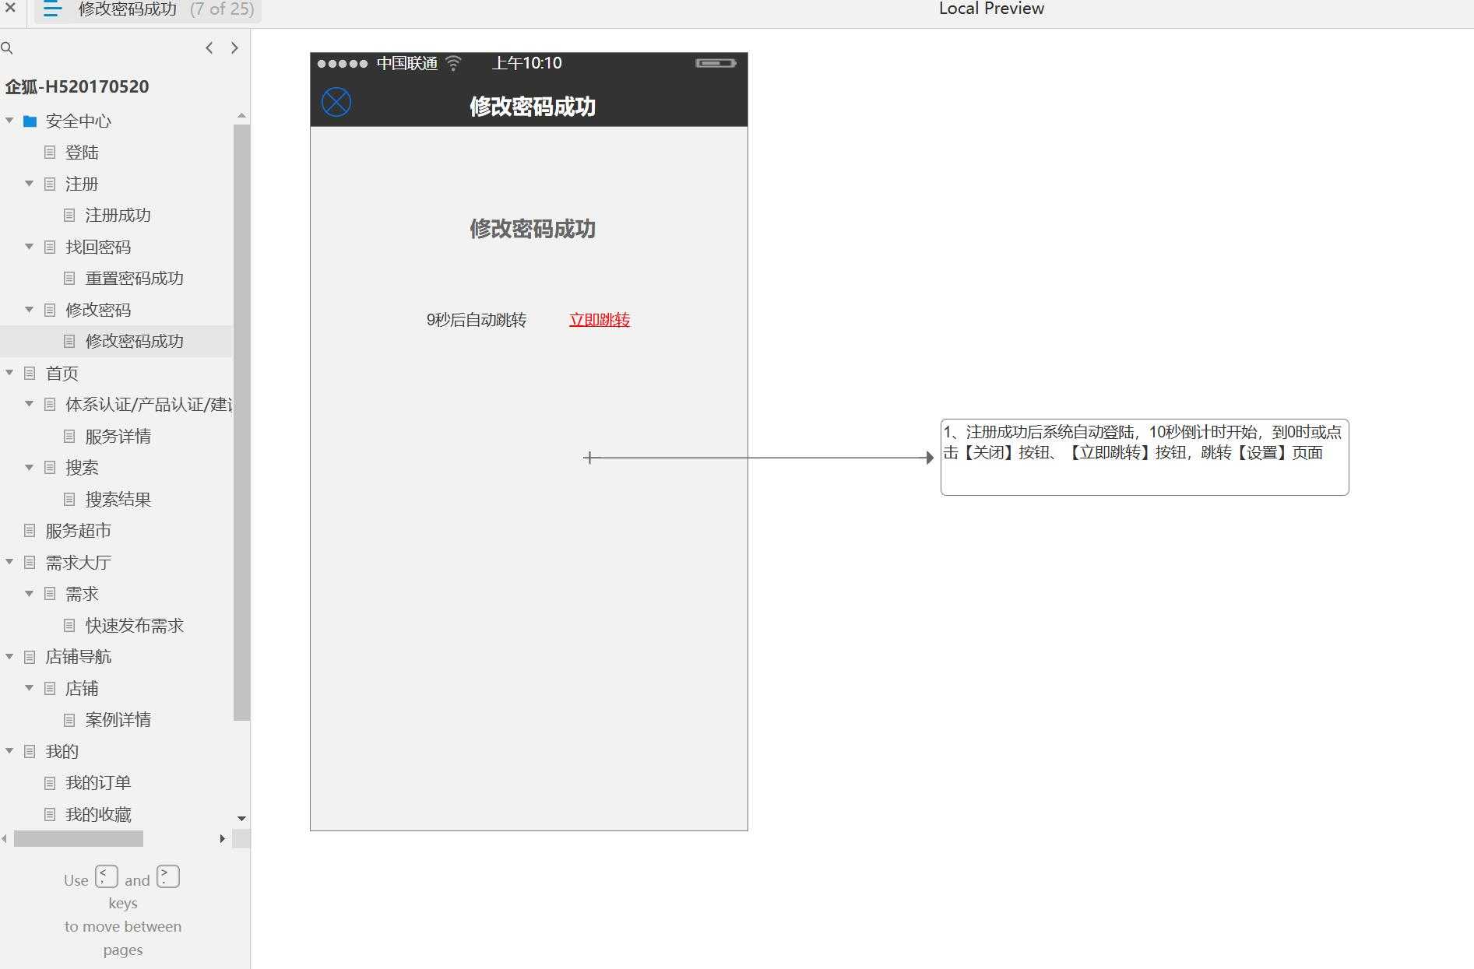Open the 重置密码成功 page
This screenshot has height=969, width=1474.
click(134, 278)
